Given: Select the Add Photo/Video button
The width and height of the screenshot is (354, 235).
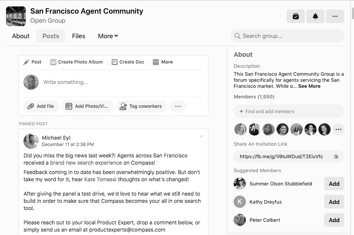Looking at the screenshot, I should pyautogui.click(x=87, y=106).
